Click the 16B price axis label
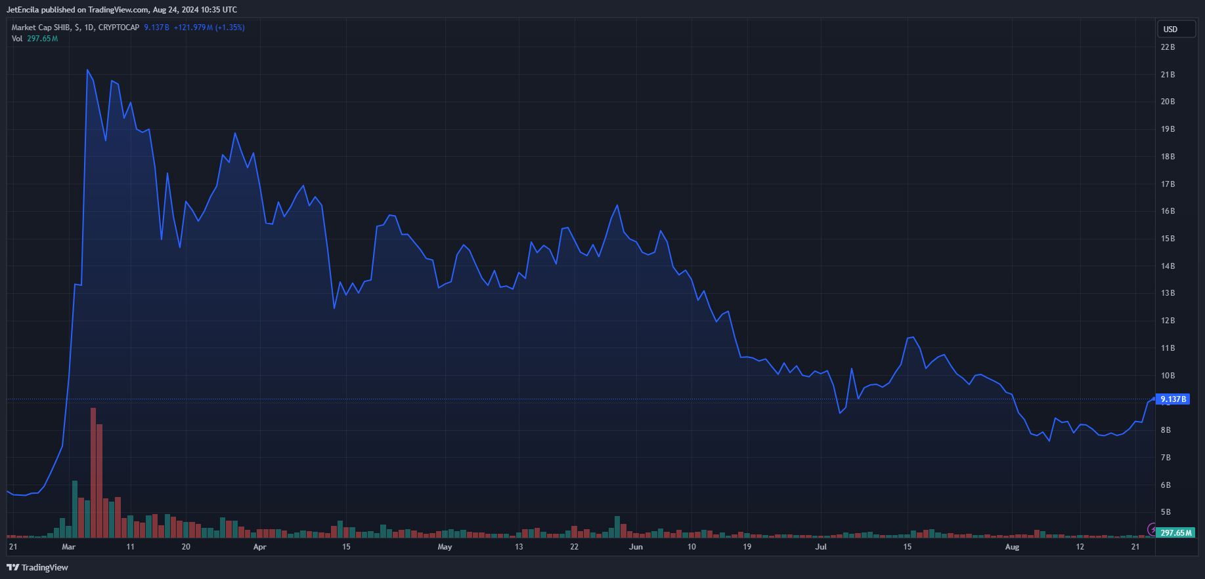Image resolution: width=1205 pixels, height=579 pixels. tap(1168, 211)
